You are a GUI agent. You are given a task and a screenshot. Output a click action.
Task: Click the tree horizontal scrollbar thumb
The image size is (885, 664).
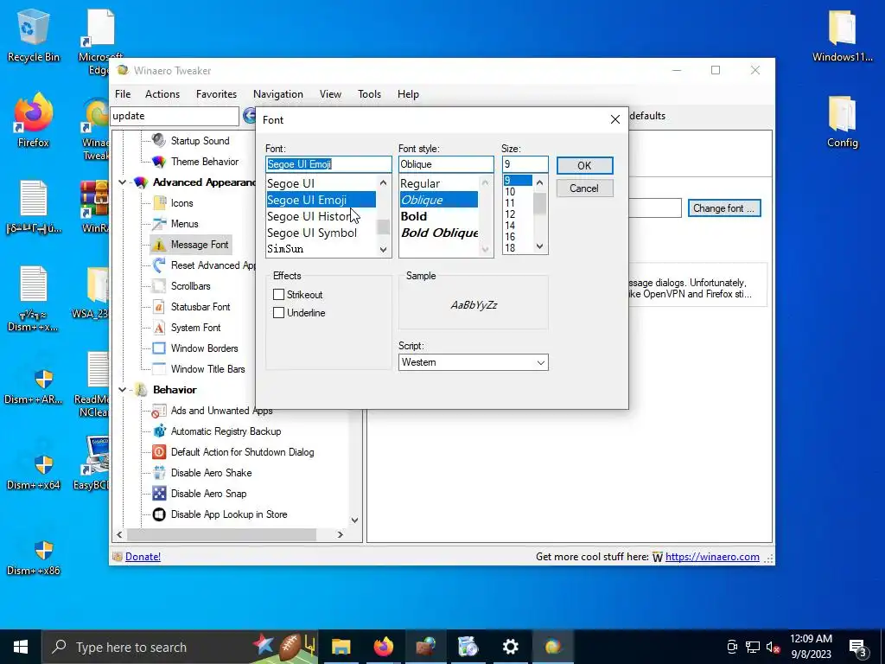pos(221,534)
